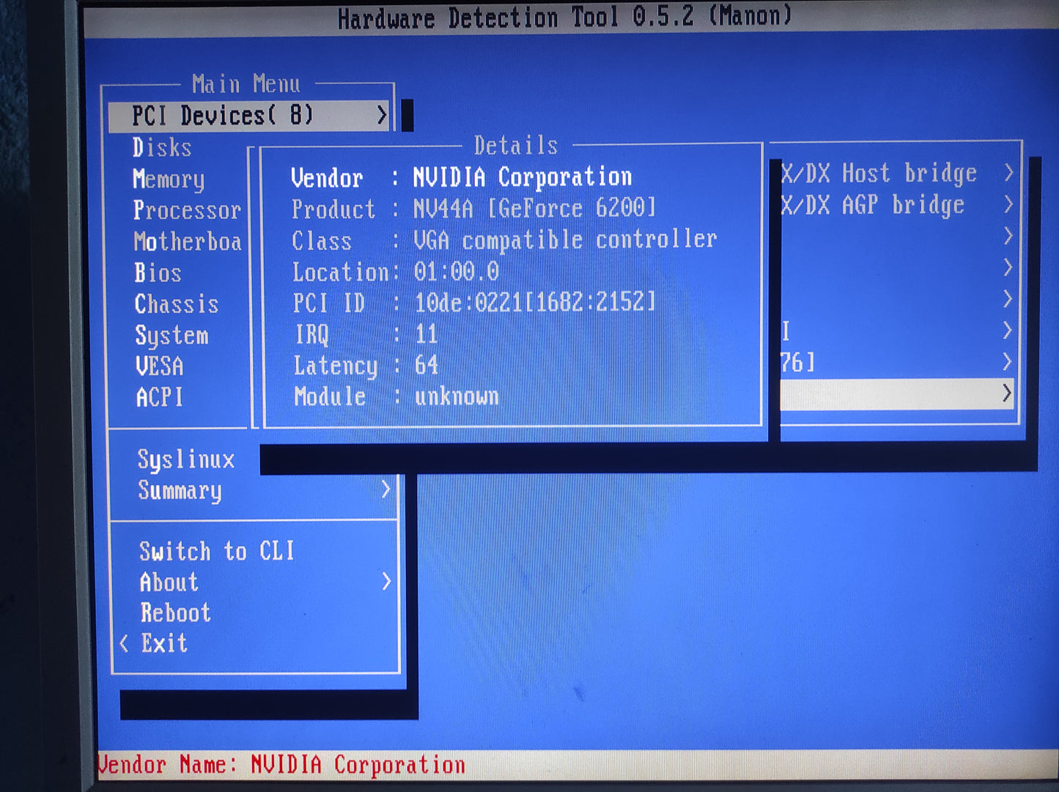Expand the arrow on the 76] row
This screenshot has width=1059, height=792.
pyautogui.click(x=1008, y=362)
